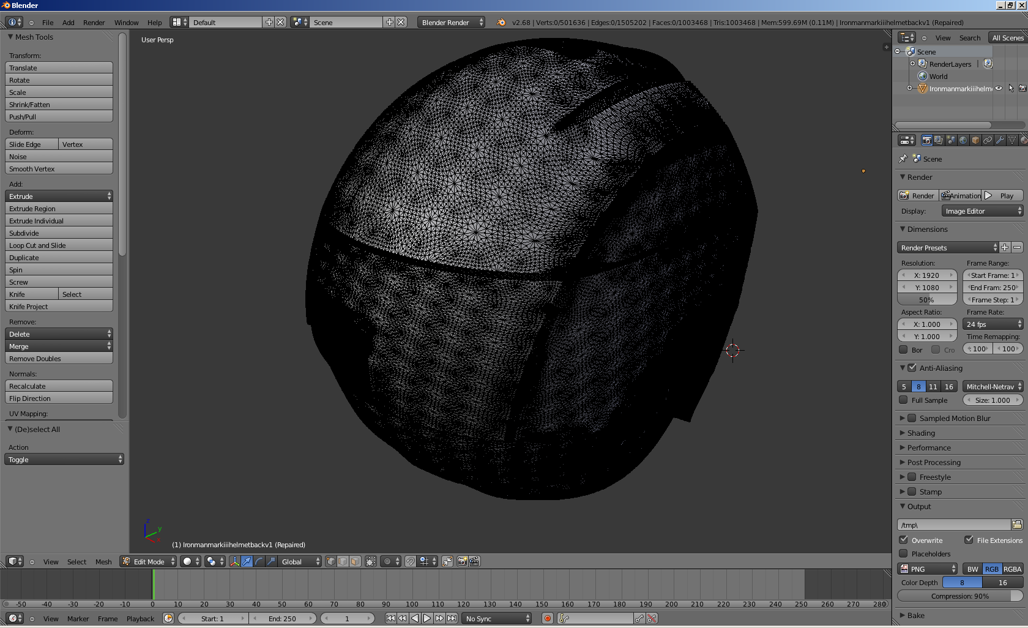Click the OpenGL render animation clapper icon
1028x628 pixels.
(474, 561)
